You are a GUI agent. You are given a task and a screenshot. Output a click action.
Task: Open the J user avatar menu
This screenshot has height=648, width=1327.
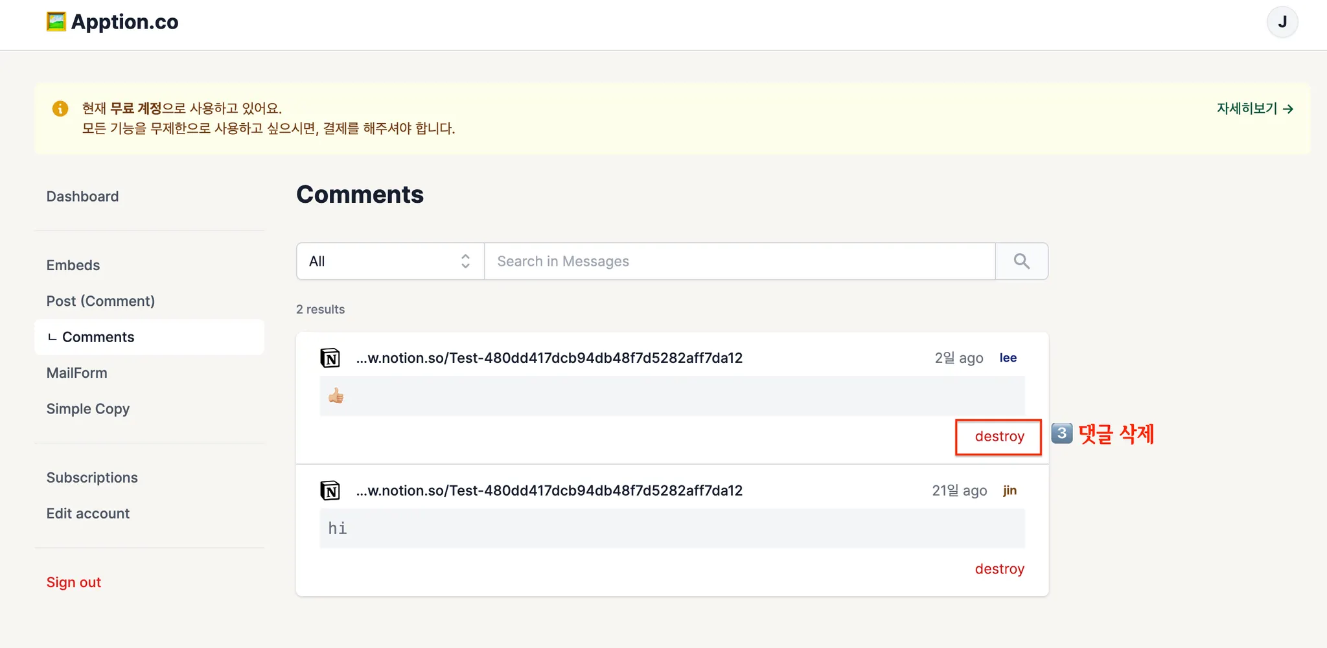1282,23
